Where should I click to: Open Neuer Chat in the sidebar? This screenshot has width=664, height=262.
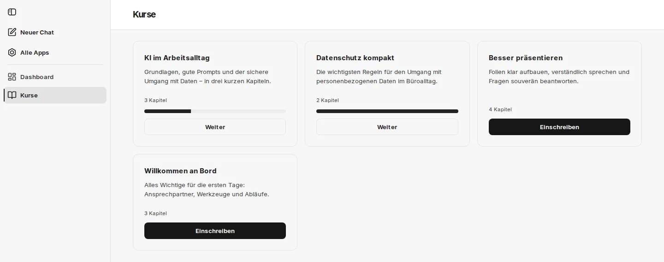[x=55, y=32]
